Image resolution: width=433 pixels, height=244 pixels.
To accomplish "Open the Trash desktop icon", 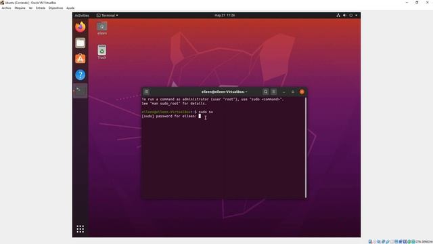I will [x=102, y=52].
